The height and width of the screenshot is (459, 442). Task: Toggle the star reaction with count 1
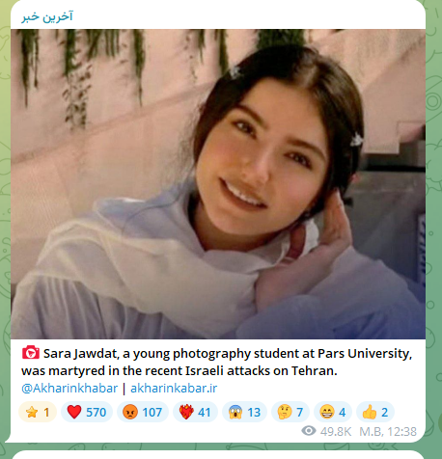pos(38,412)
